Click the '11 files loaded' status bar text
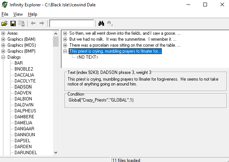 click(126, 160)
